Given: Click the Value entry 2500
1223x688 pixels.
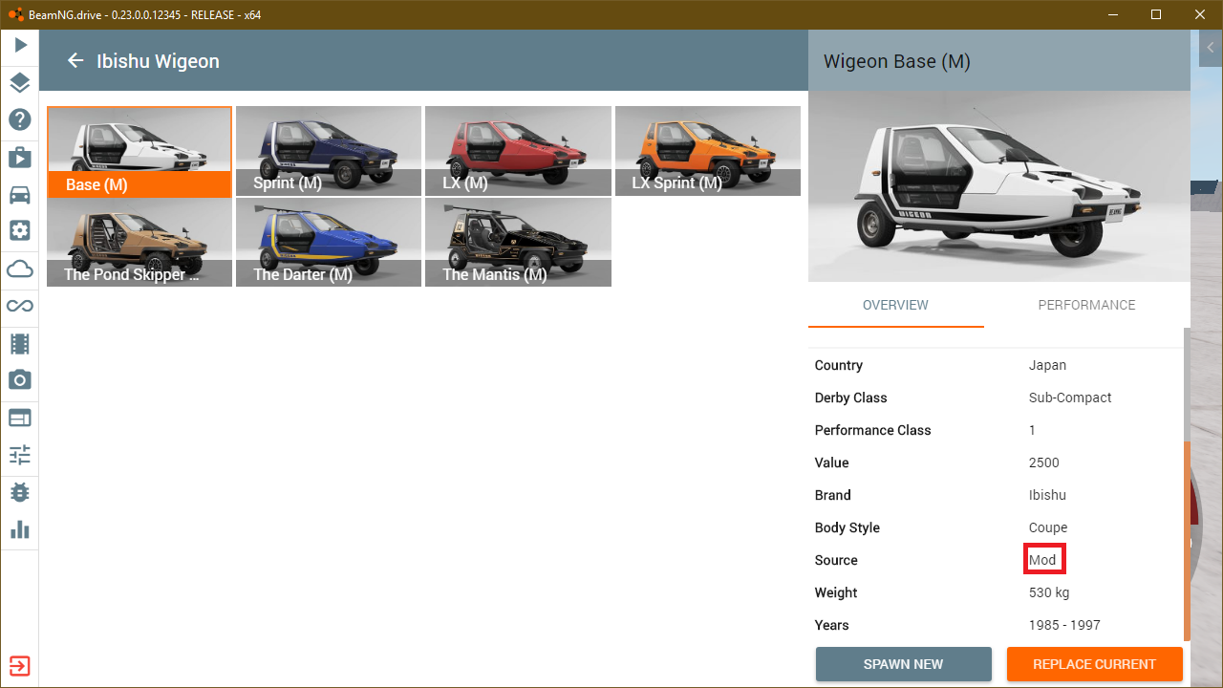Looking at the screenshot, I should tap(1043, 462).
